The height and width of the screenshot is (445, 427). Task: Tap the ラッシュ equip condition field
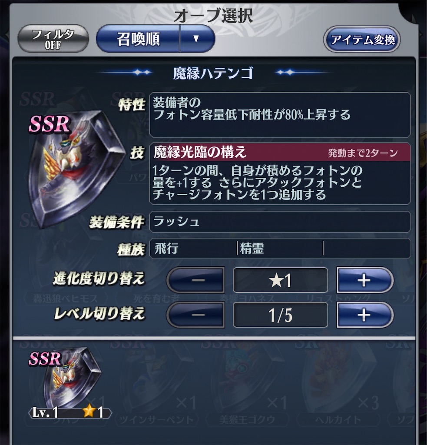[280, 222]
